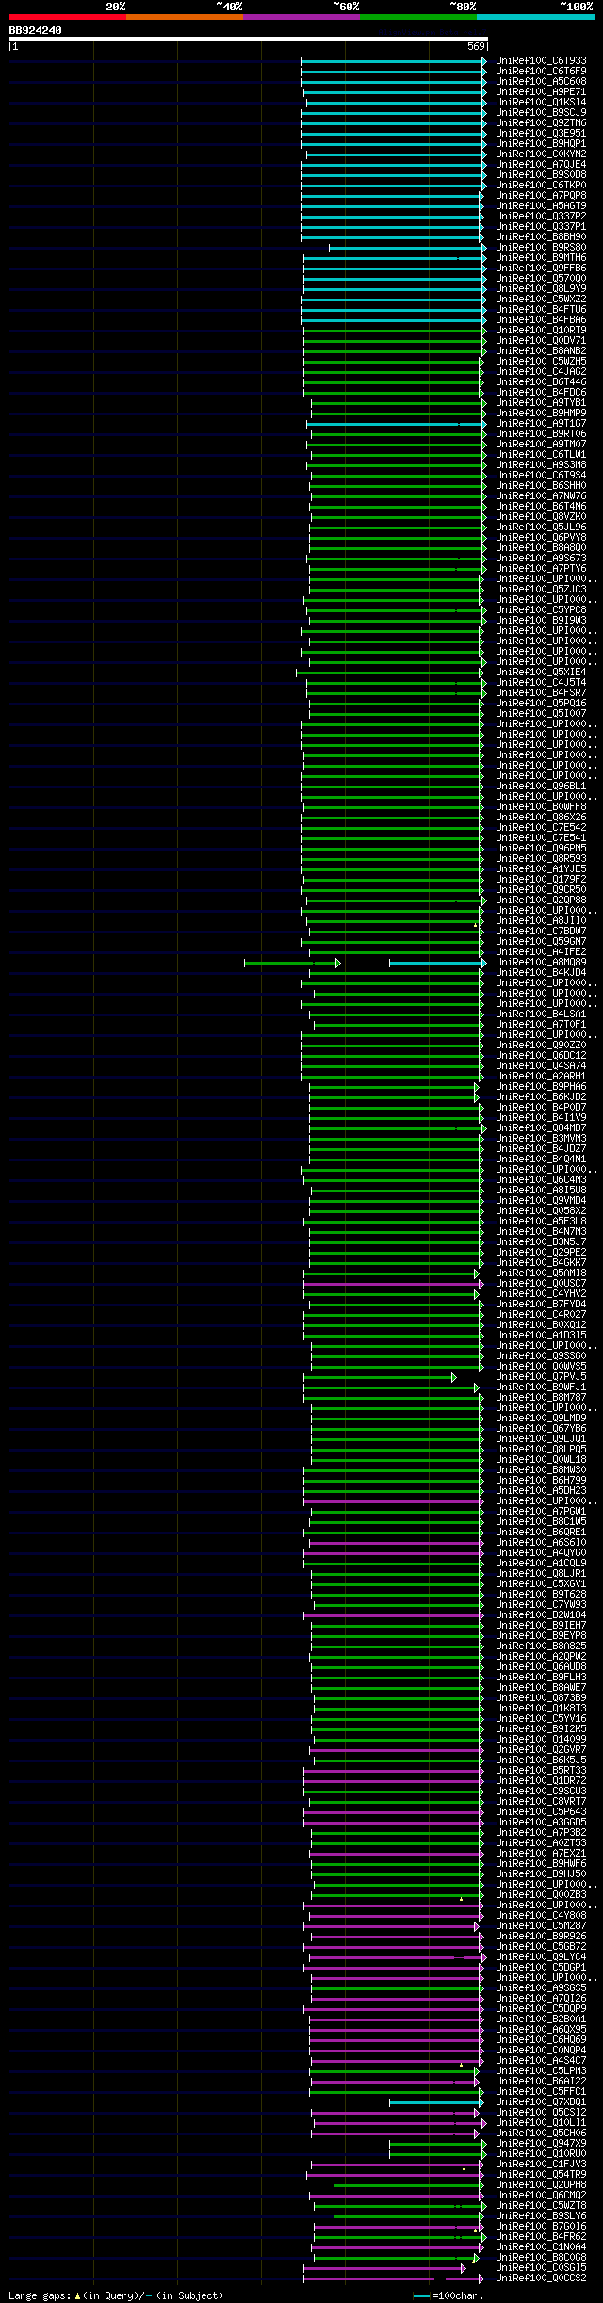The image size is (603, 2303).
Task: Open hit UniRef100_Q1KSI4
Action: (x=541, y=102)
